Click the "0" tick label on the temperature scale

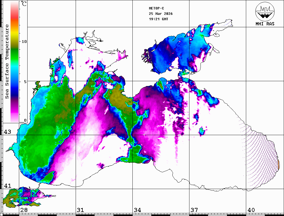coord(25,120)
